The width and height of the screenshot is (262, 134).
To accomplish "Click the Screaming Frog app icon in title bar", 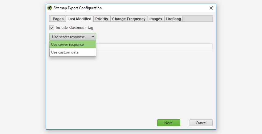I will 50,8.
